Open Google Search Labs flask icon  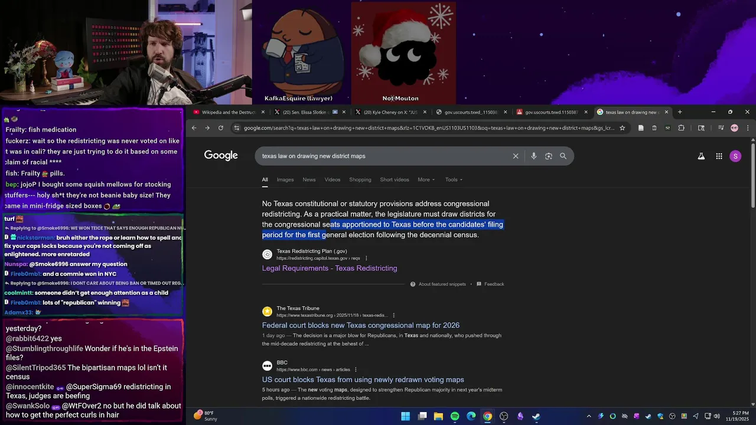click(701, 156)
